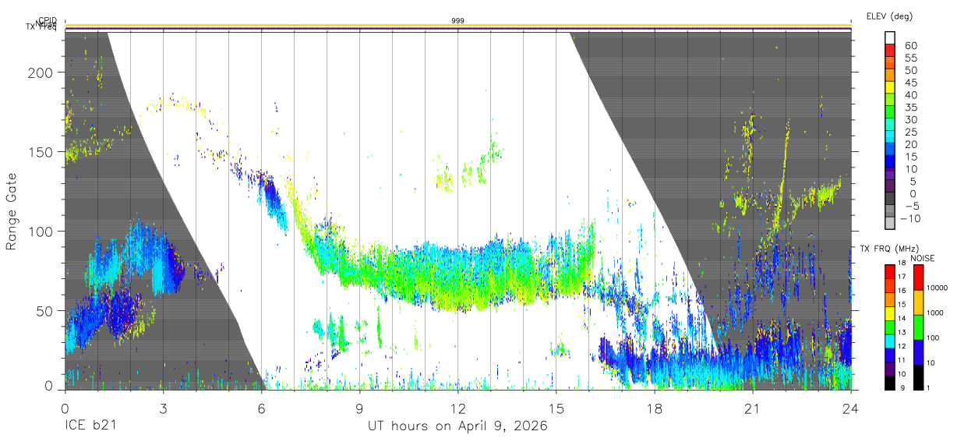Click 'UT hours on April 9, 2026' axis title
Viewport: 957px width, 442px height.
458,426
